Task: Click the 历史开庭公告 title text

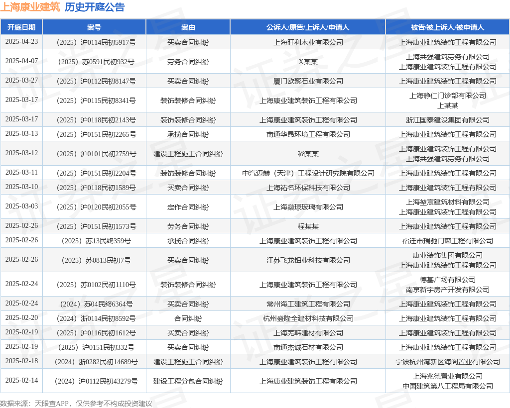Action: click(x=95, y=7)
